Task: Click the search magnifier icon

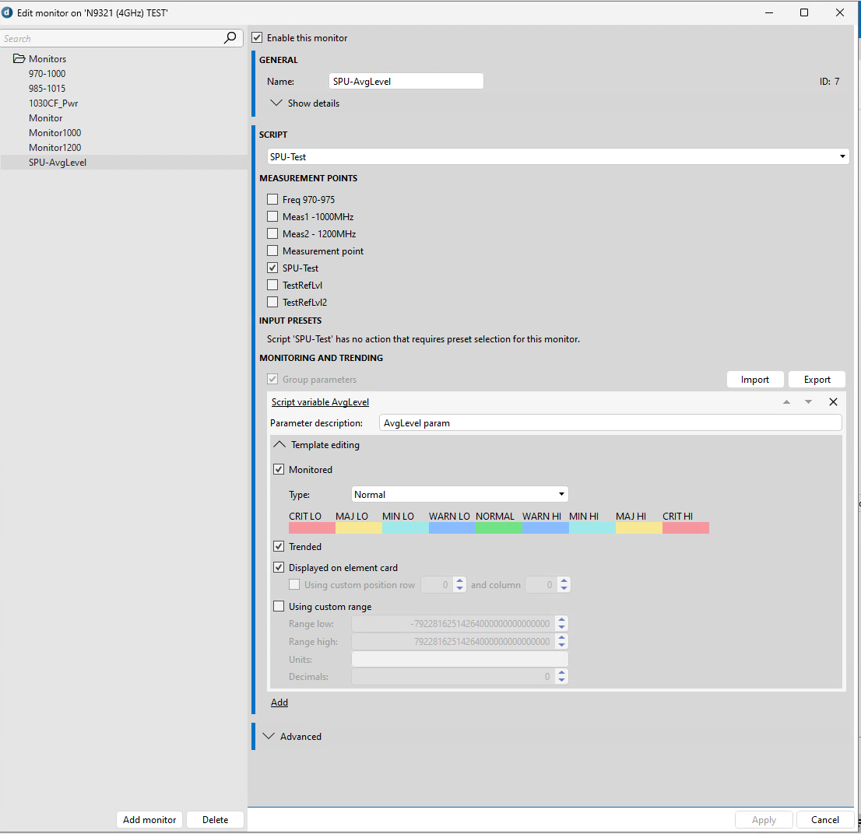Action: pyautogui.click(x=230, y=38)
